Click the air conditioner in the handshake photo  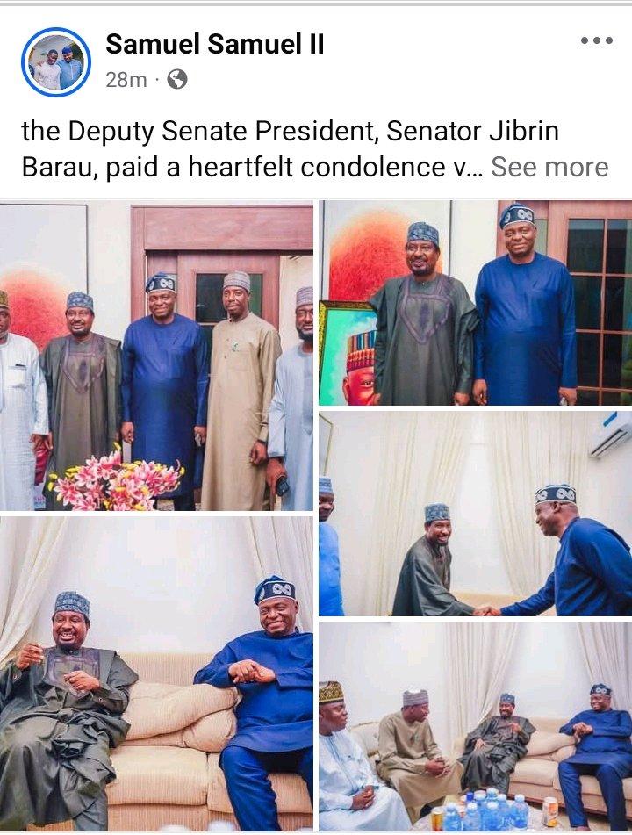(x=611, y=435)
